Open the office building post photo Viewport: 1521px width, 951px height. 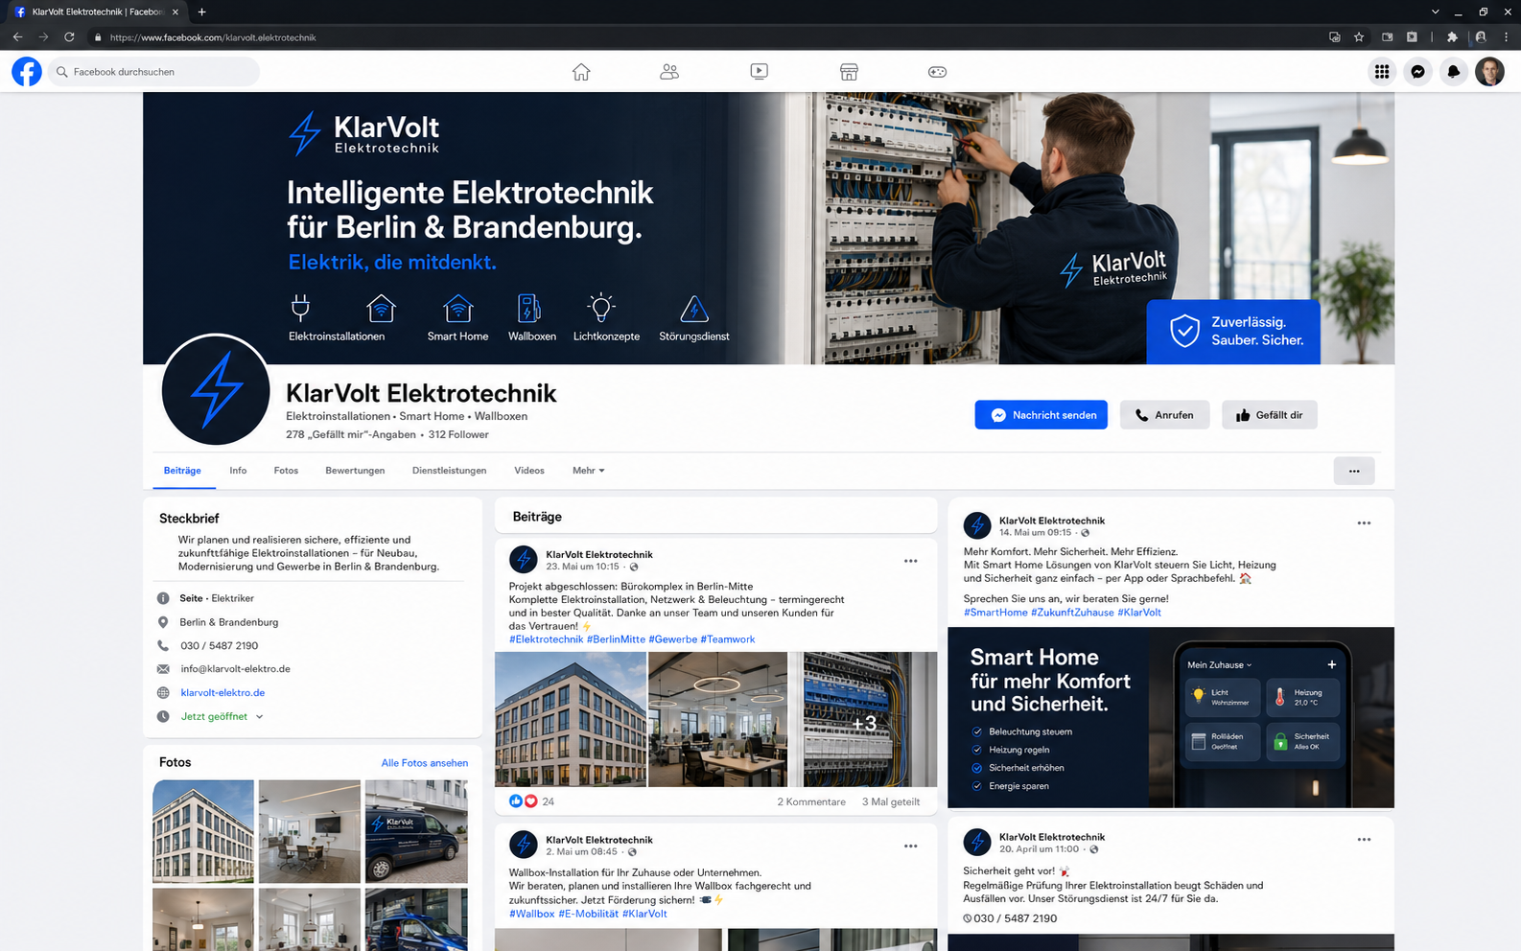(571, 720)
